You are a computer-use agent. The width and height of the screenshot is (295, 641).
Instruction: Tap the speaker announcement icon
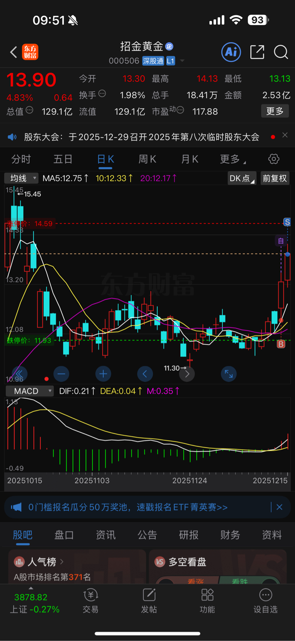(x=12, y=137)
